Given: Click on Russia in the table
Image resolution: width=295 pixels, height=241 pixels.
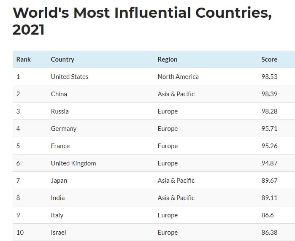Looking at the screenshot, I should click(x=60, y=111).
